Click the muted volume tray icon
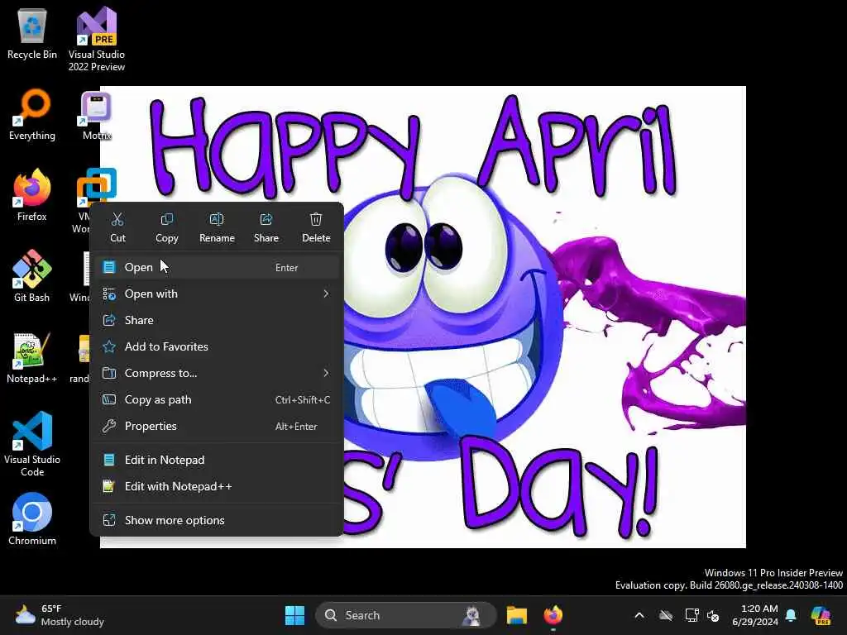Screen dimensions: 847x635 point(713,615)
